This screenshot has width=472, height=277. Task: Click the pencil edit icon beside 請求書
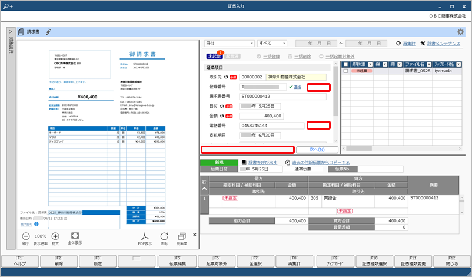[x=48, y=32]
